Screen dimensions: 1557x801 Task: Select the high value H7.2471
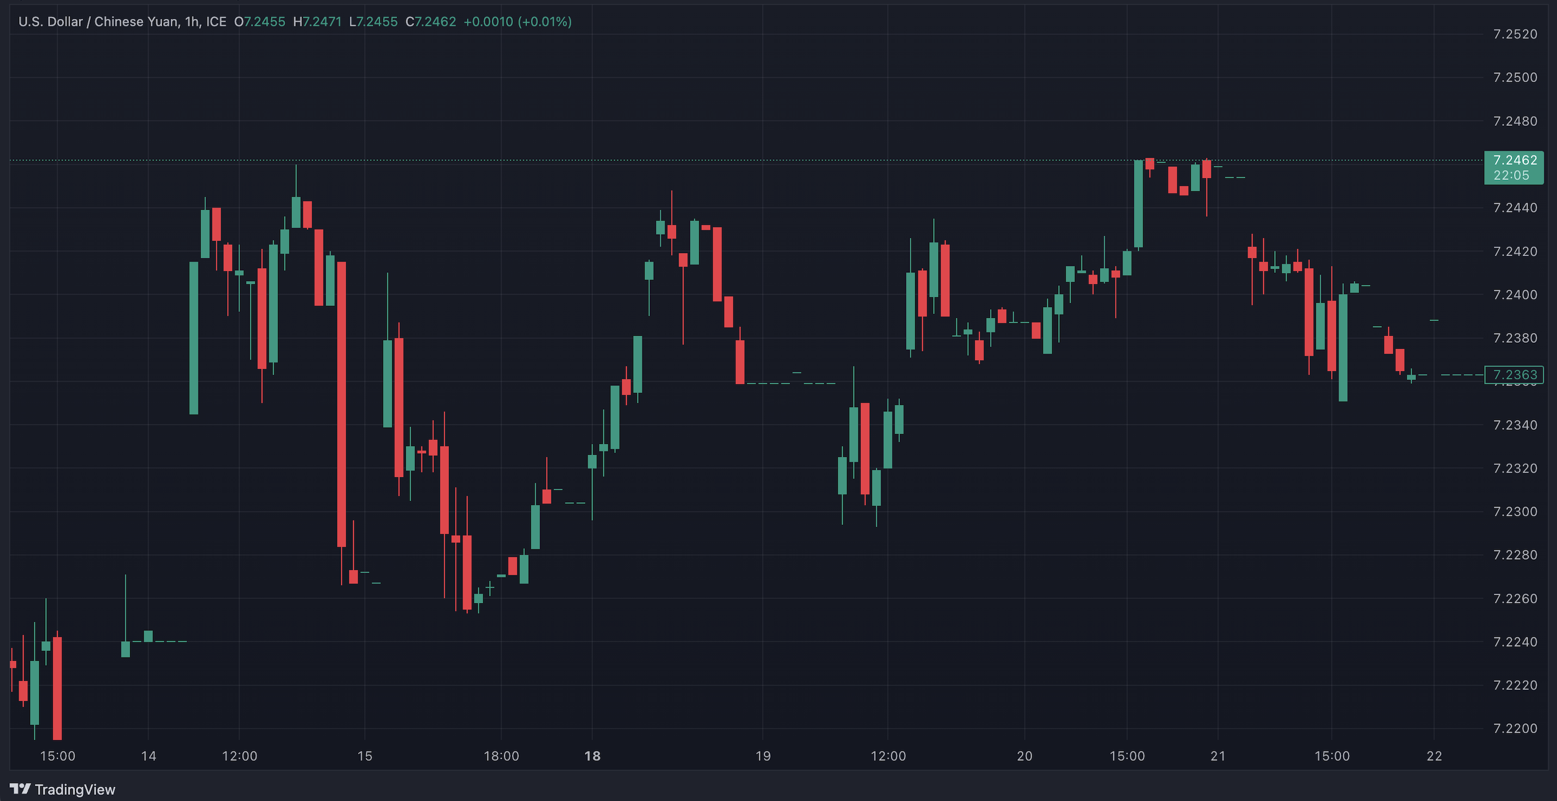317,22
